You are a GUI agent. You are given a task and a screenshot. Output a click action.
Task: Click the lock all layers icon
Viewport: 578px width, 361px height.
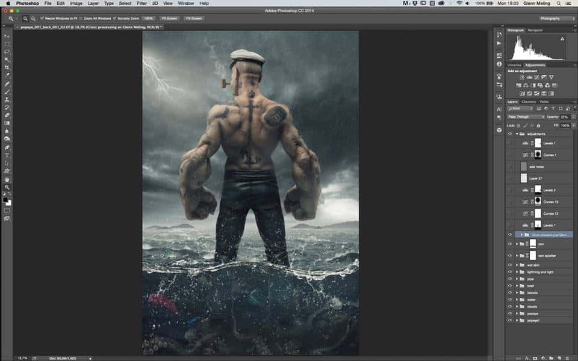click(539, 125)
